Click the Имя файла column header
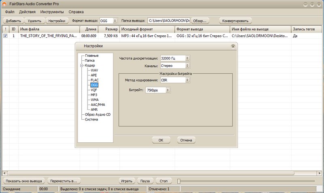This screenshot has height=193, width=324. [49, 29]
